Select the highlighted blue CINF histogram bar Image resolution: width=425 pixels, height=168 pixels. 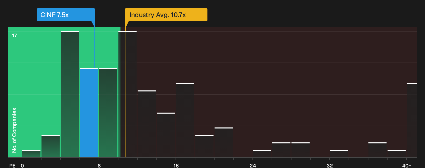[x=89, y=113]
